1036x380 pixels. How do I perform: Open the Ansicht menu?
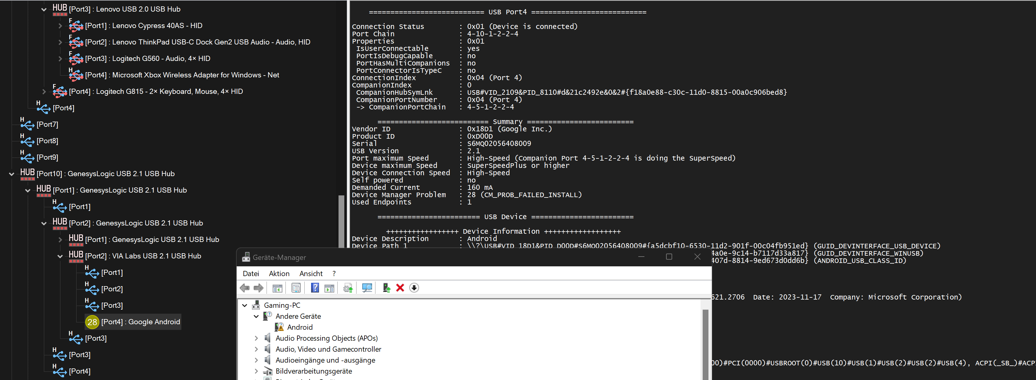click(310, 274)
